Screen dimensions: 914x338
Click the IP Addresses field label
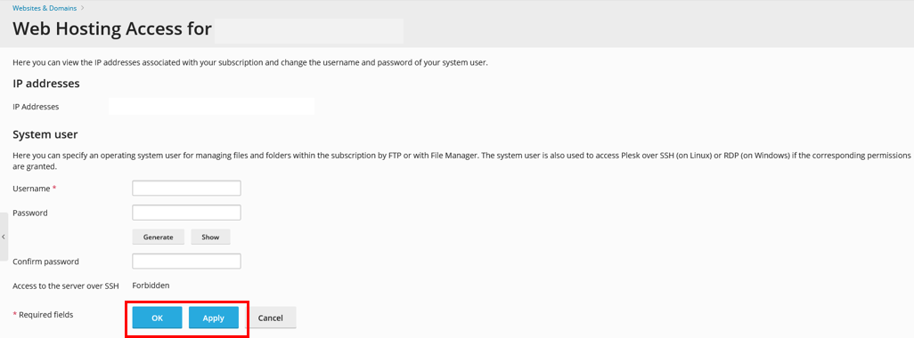tap(36, 107)
